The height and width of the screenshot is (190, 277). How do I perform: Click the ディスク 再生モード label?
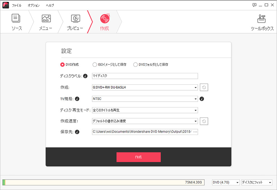point(75,110)
